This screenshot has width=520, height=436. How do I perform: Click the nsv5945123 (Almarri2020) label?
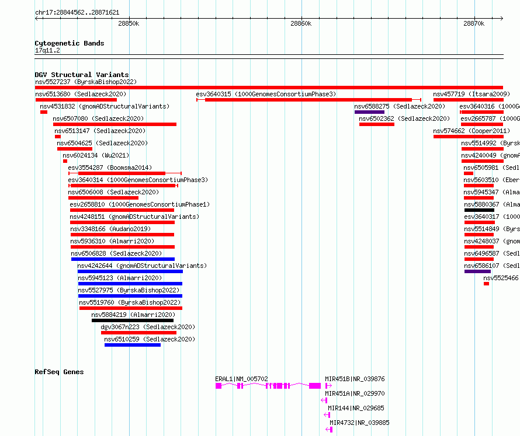(120, 278)
